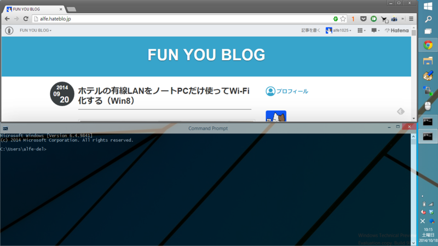Open a new Chrome tab
This screenshot has height=246, width=438.
(72, 9)
